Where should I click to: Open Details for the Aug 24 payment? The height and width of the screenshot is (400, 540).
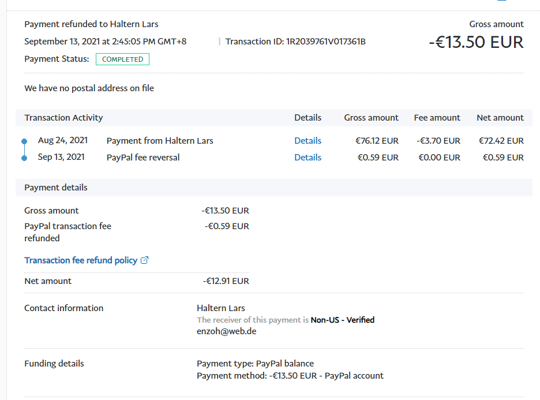click(307, 141)
